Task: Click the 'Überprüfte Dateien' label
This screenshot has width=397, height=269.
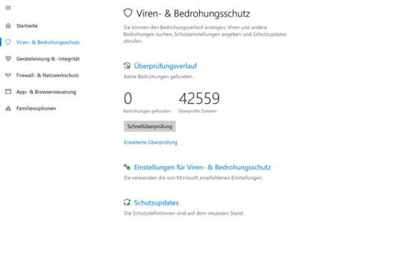Action: [x=198, y=111]
